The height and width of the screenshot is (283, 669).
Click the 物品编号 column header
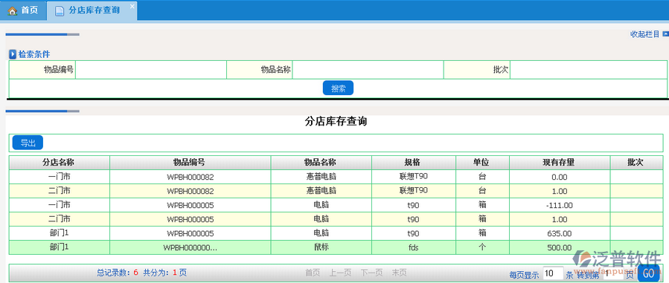(190, 162)
